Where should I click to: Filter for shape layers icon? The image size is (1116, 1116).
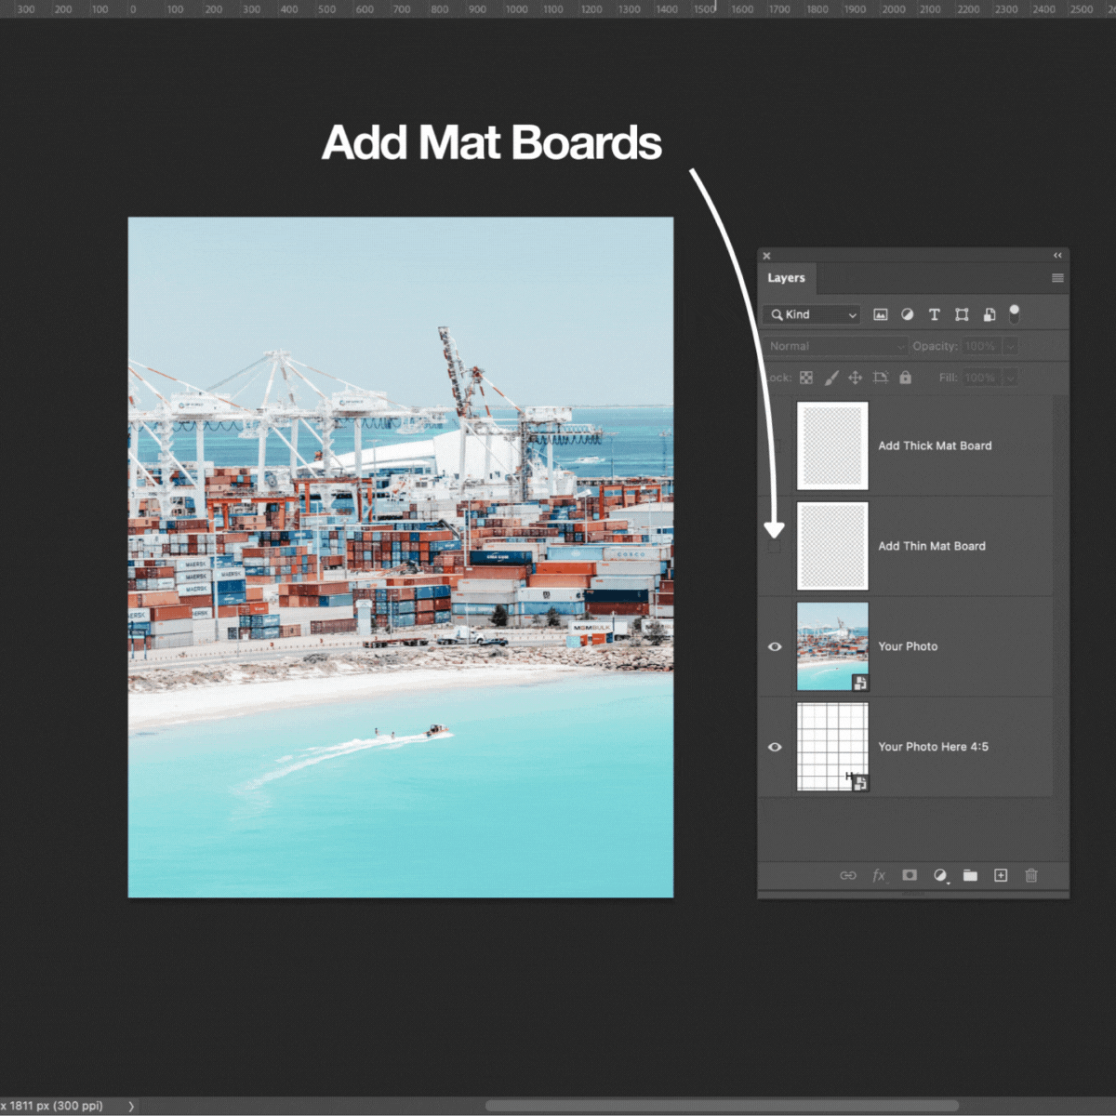coord(962,314)
